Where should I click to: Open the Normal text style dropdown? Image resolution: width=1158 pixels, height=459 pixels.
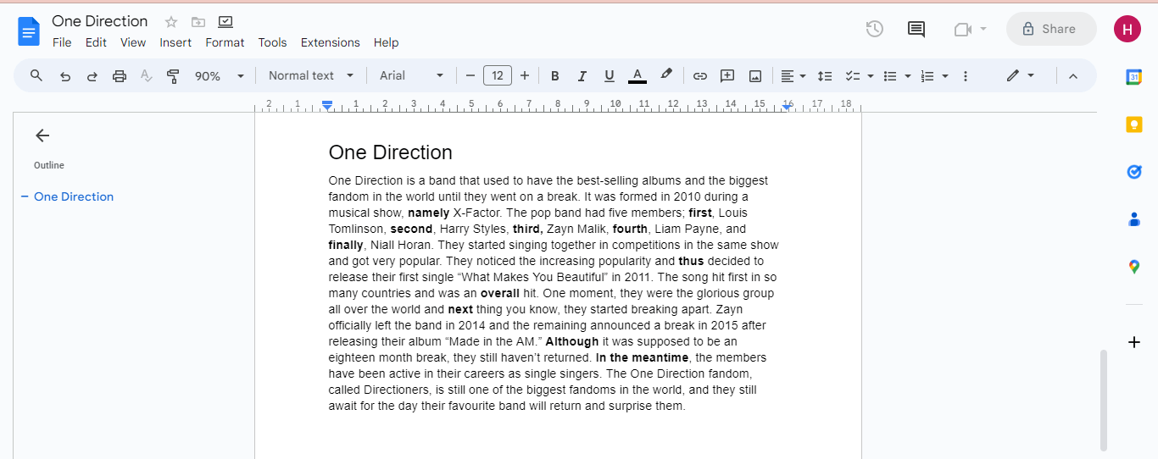pos(311,75)
